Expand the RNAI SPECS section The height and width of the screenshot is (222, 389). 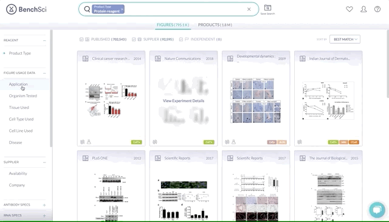point(44,215)
